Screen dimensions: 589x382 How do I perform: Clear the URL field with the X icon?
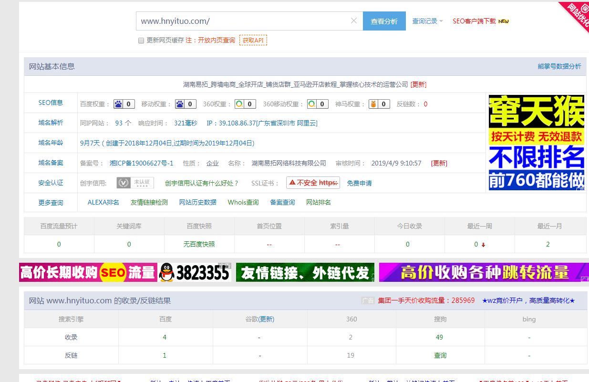[354, 21]
